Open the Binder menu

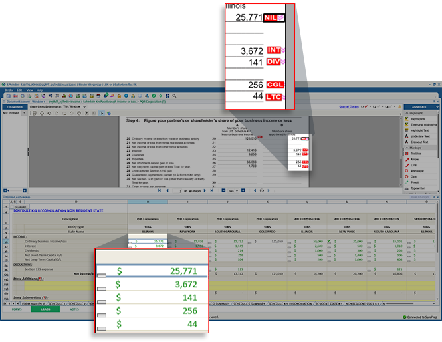tap(9, 90)
